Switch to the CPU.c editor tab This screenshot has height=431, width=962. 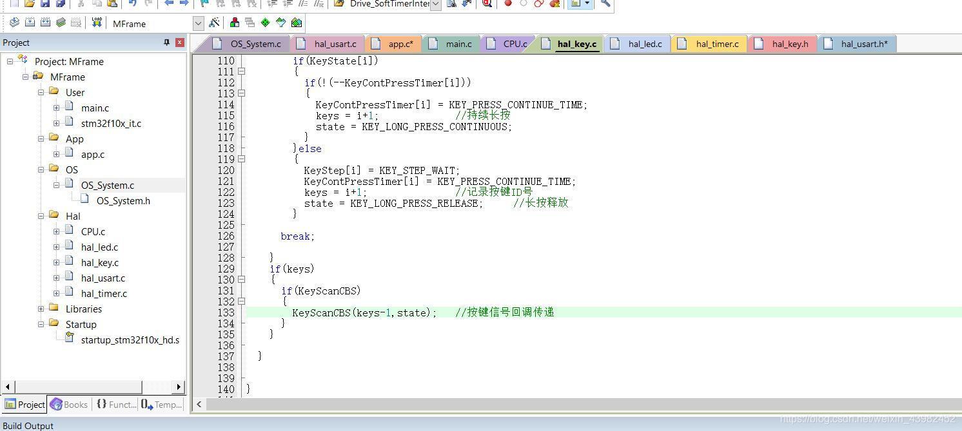[x=507, y=44]
